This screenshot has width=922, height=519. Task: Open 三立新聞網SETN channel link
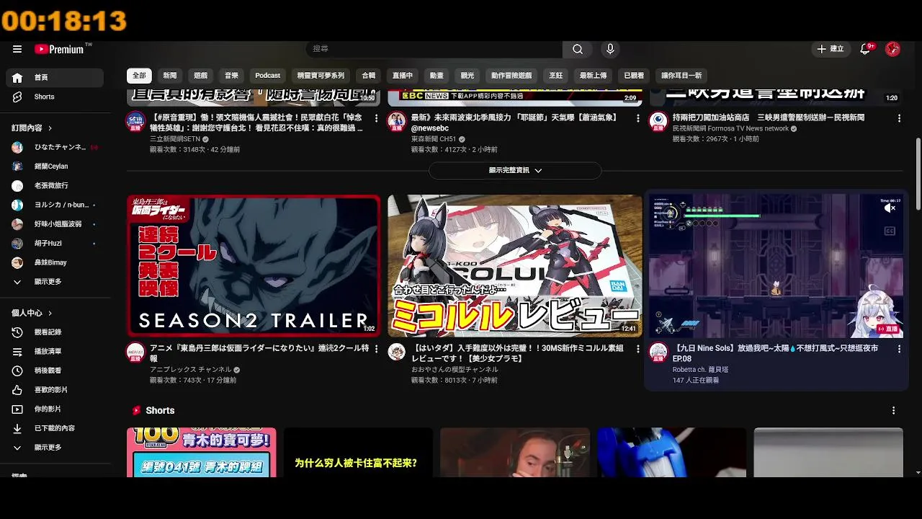coord(175,139)
